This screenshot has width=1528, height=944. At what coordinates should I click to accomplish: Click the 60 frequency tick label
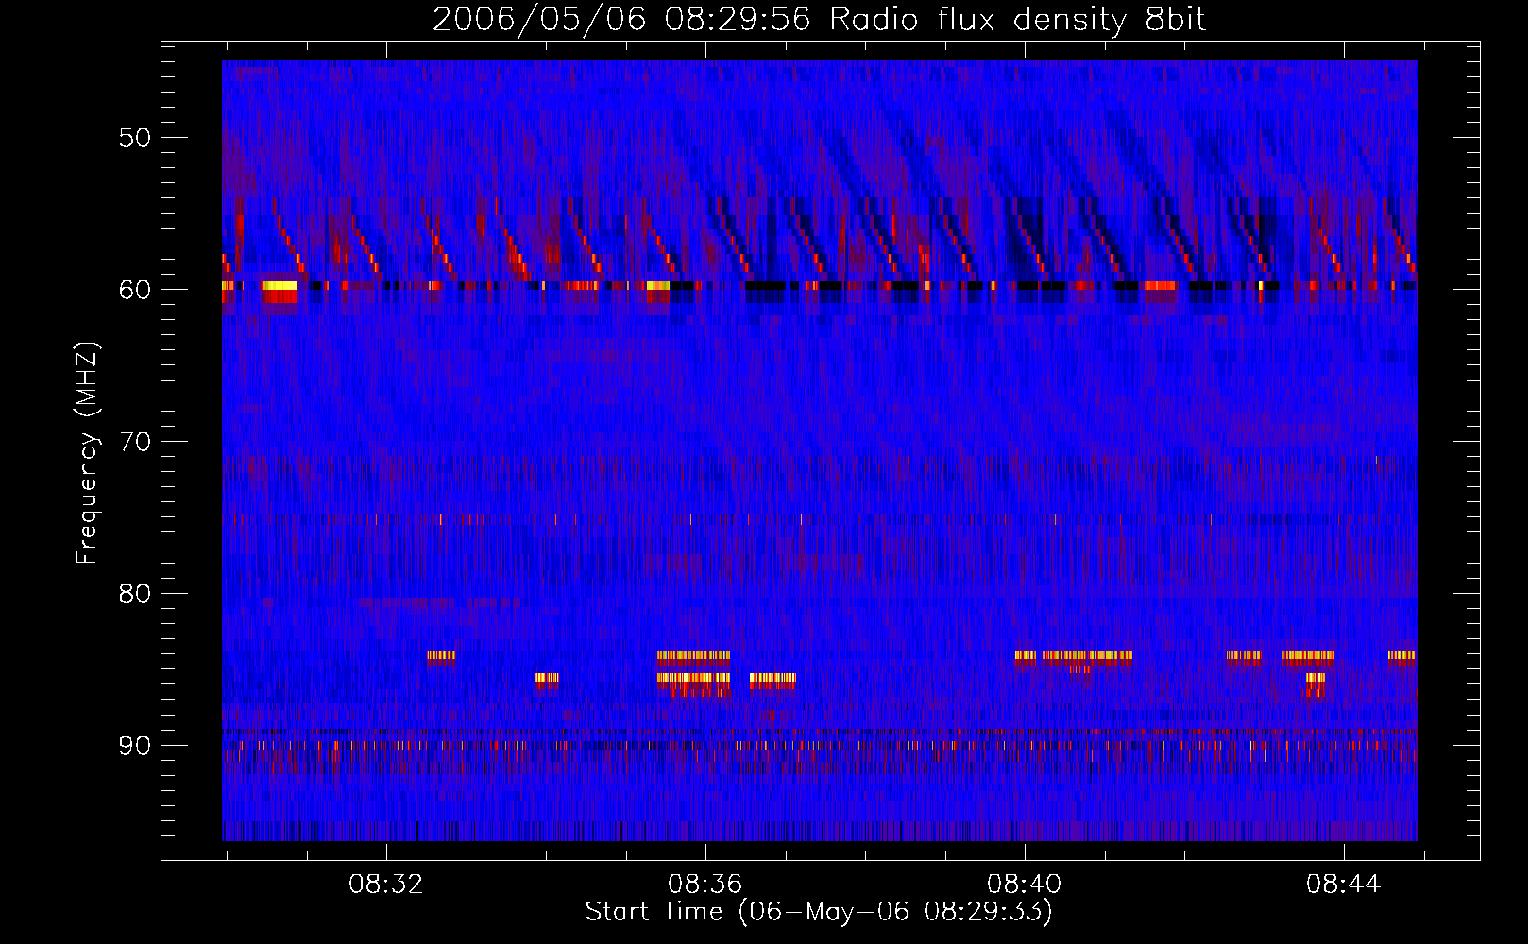(x=135, y=290)
